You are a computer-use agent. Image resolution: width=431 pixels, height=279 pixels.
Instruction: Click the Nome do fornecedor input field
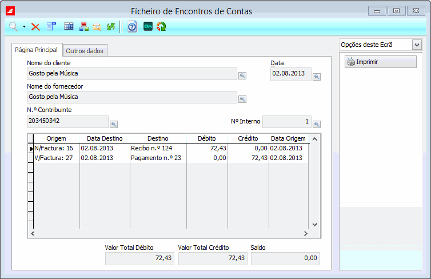[132, 97]
